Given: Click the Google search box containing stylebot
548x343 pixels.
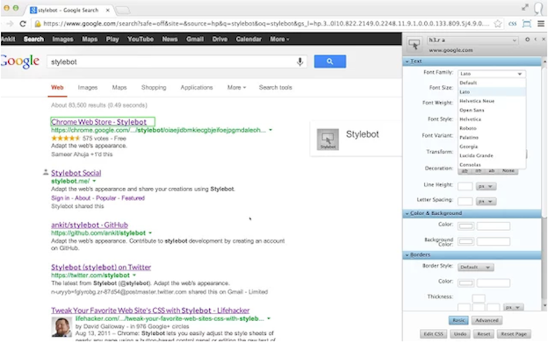Looking at the screenshot, I should [x=177, y=62].
